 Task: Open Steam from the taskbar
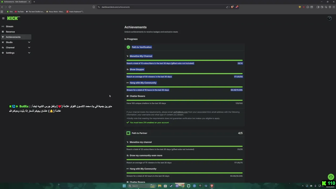coord(171,186)
